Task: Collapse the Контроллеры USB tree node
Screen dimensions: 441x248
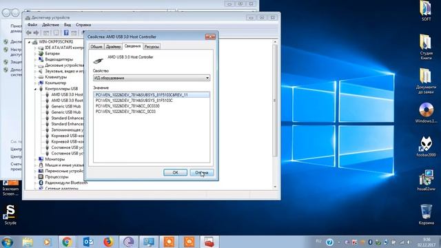Action: click(x=35, y=89)
